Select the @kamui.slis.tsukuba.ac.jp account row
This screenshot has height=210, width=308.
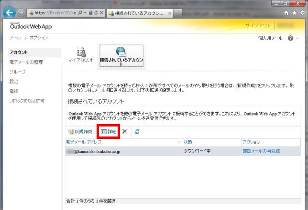tap(183, 151)
